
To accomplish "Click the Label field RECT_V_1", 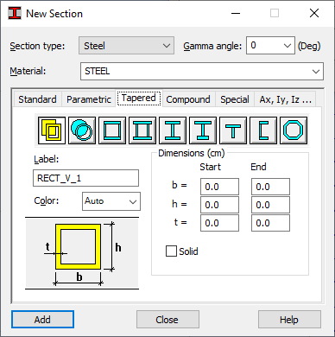I will (85, 178).
